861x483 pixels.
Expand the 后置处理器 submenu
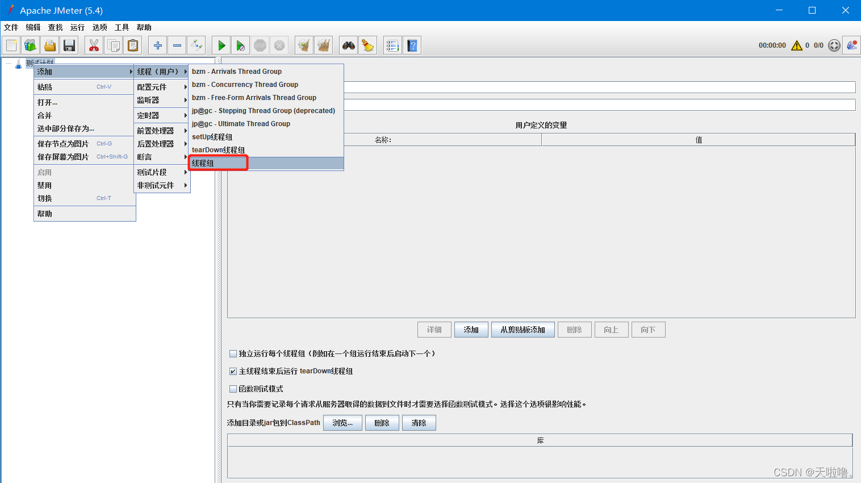(162, 144)
